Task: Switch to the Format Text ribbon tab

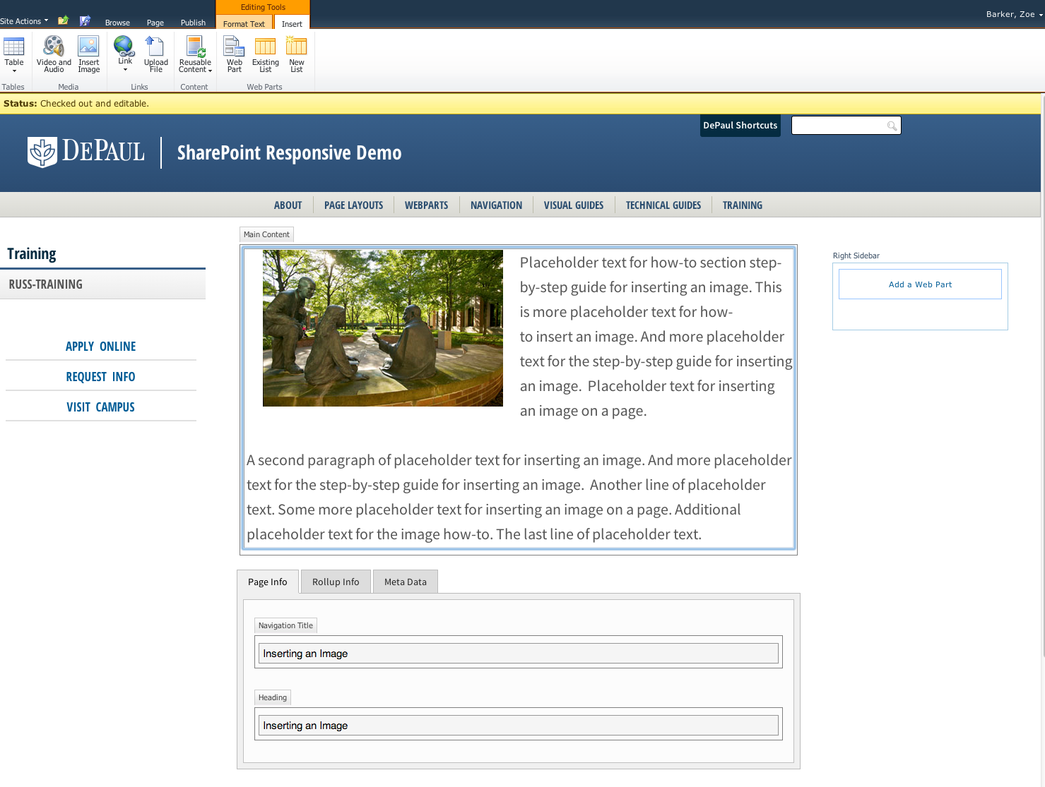Action: click(244, 24)
